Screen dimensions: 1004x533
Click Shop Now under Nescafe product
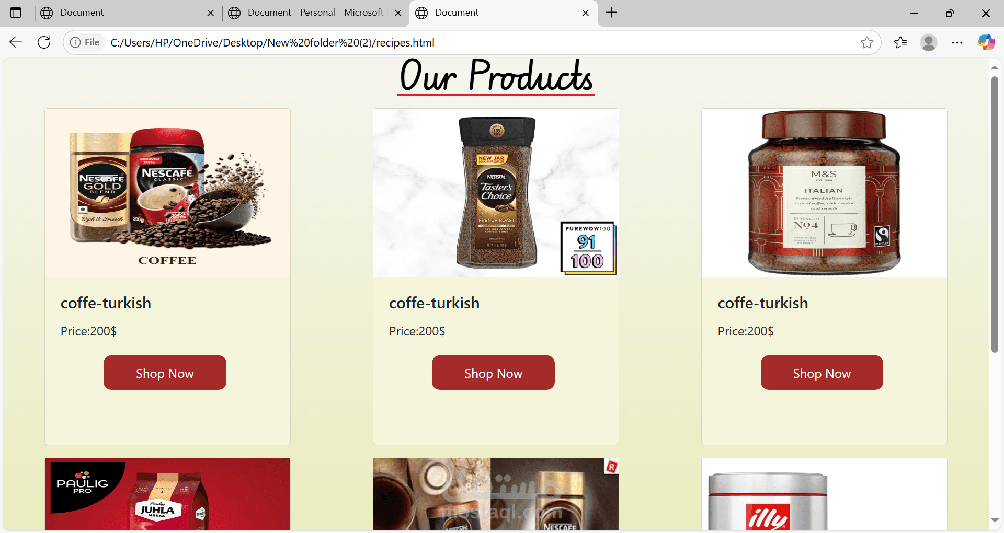click(165, 373)
